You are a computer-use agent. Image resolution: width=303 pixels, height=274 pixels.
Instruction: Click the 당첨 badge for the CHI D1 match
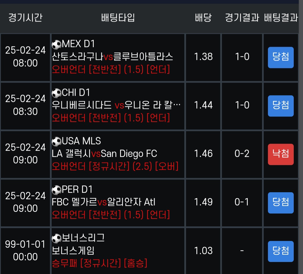[x=281, y=106]
